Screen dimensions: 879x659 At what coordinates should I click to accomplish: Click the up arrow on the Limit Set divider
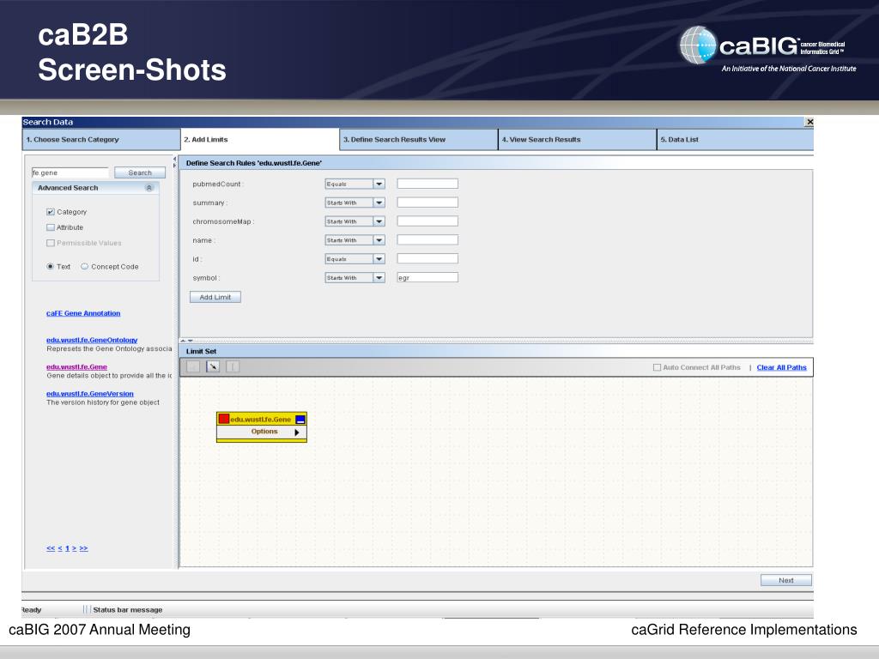coord(183,341)
